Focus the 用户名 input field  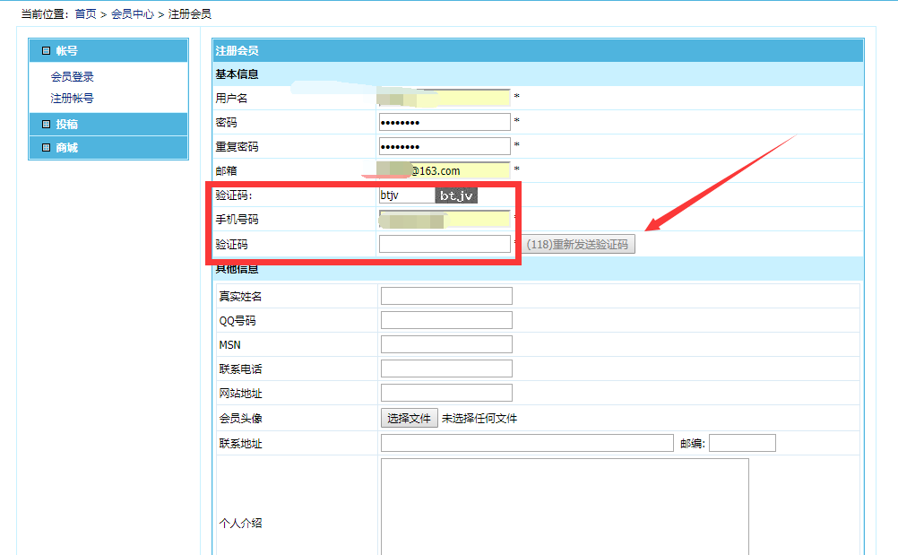[445, 98]
